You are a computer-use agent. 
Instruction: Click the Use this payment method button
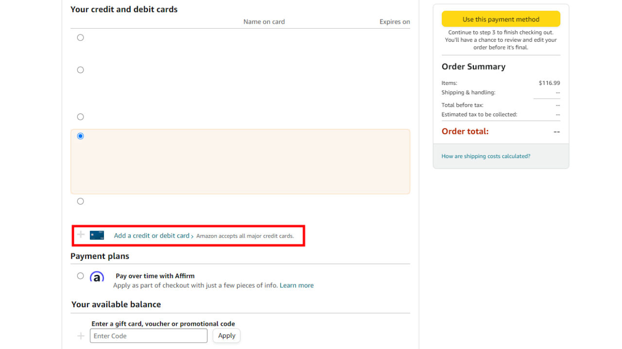click(501, 19)
